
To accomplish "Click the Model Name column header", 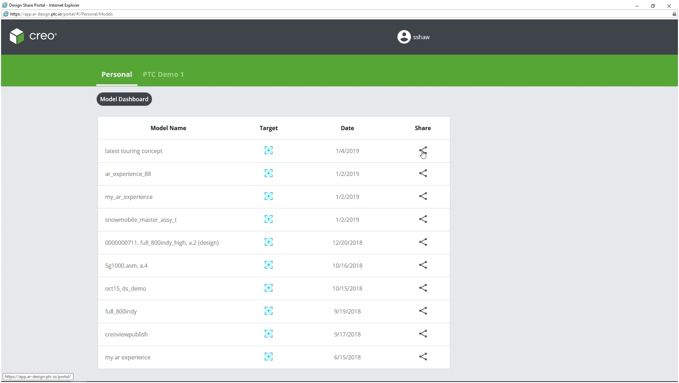I will (x=168, y=128).
